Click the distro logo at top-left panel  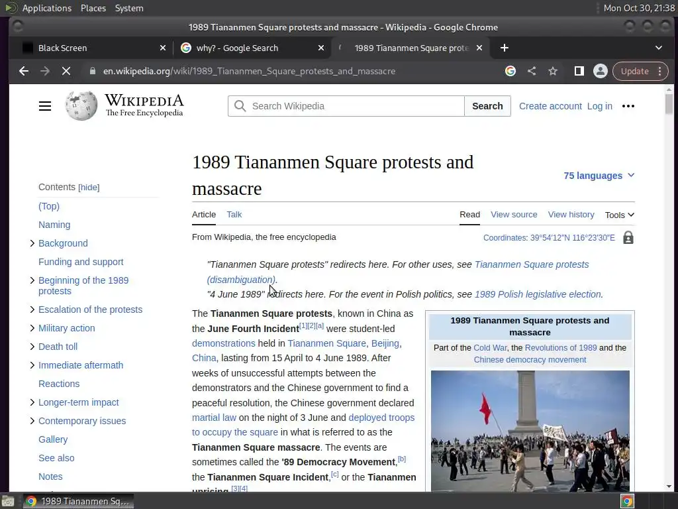(x=11, y=8)
